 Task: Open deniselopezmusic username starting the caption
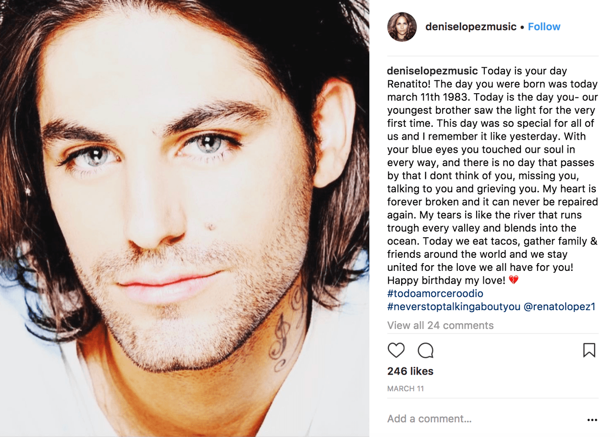(x=432, y=71)
